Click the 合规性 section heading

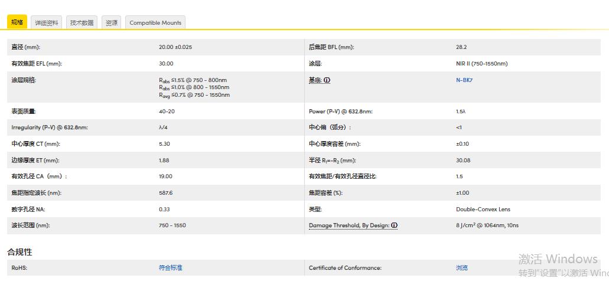[x=19, y=252]
